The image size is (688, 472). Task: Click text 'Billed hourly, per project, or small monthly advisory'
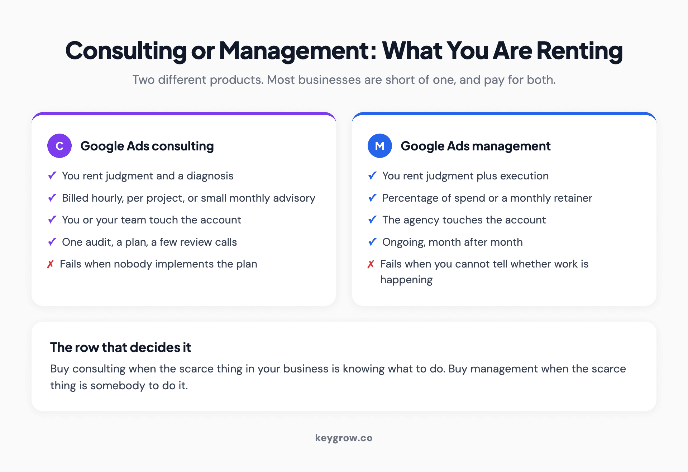coord(188,198)
